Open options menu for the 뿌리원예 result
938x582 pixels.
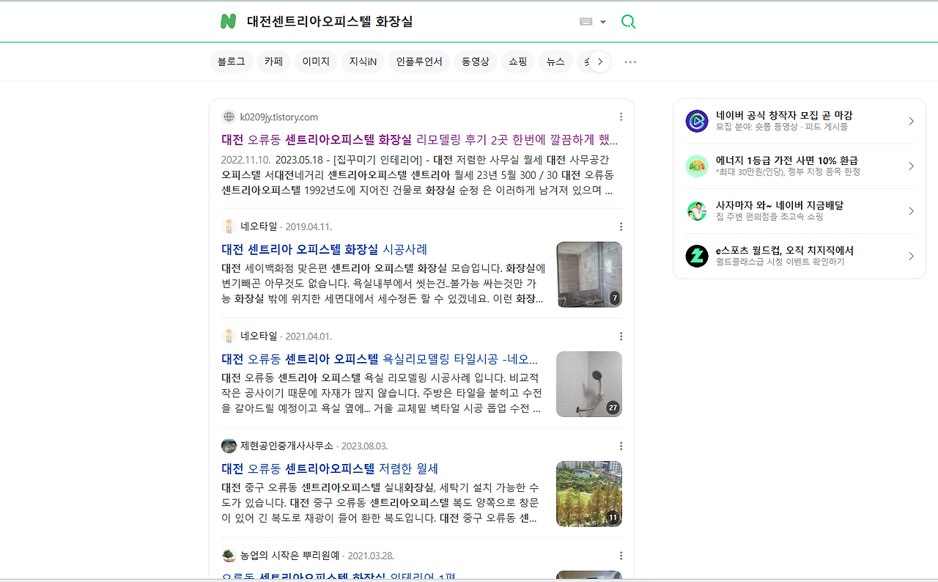click(621, 556)
